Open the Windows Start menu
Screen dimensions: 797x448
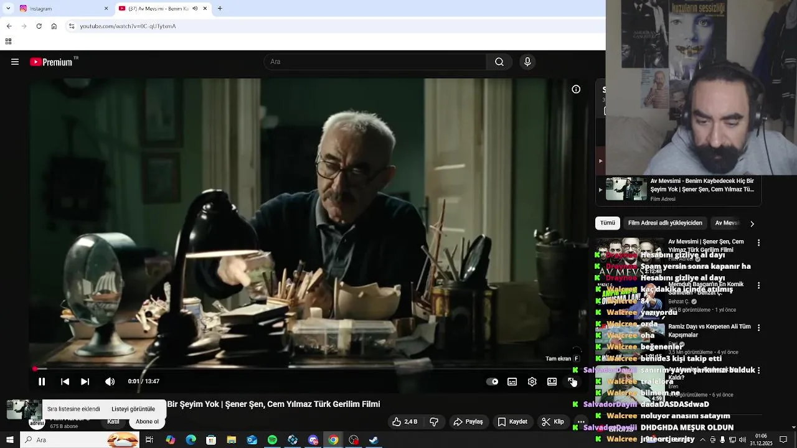pyautogui.click(x=9, y=440)
